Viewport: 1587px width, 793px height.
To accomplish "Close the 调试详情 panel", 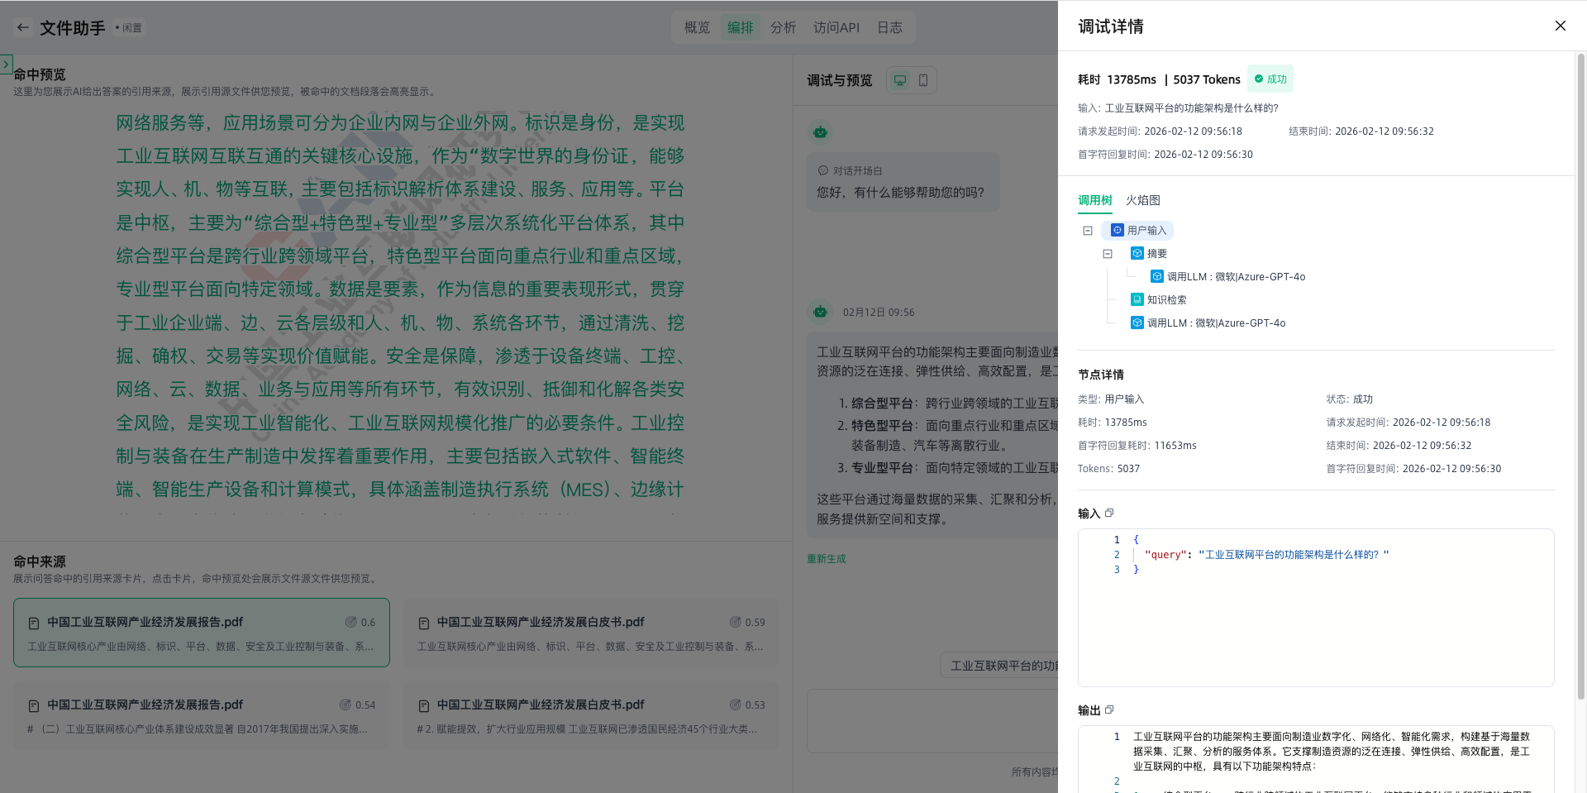I will point(1560,26).
